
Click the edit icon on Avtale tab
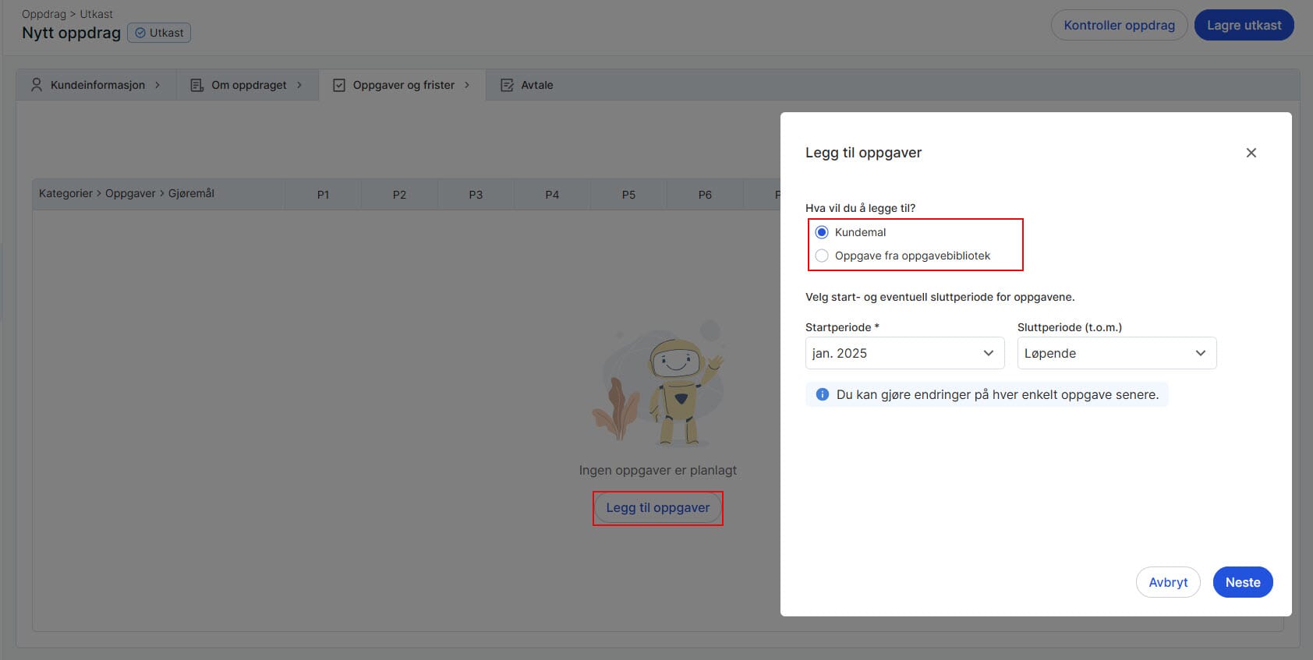507,85
